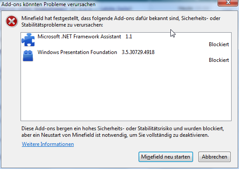Click version 3.5.30729.4918 text
The height and width of the screenshot is (169, 239).
(x=138, y=52)
